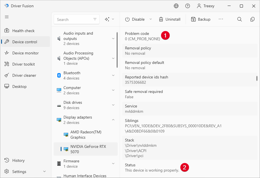Expand Audio Processing Objects category

click(x=113, y=58)
